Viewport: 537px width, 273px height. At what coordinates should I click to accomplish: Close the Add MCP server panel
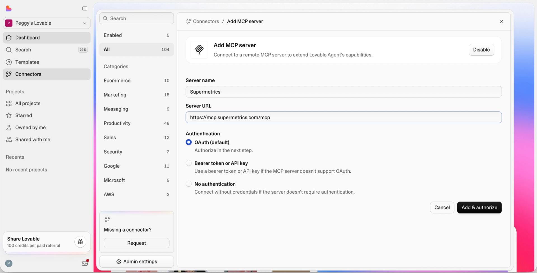coord(502,22)
